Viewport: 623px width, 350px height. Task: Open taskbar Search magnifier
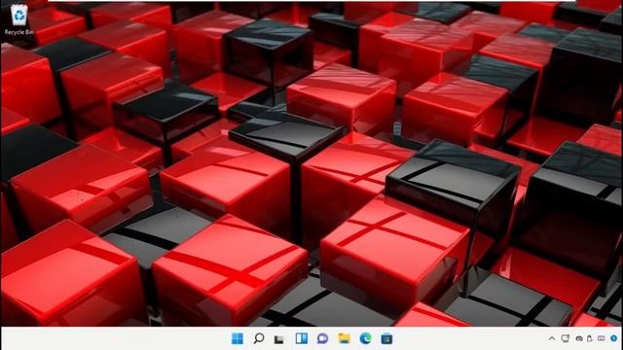259,338
